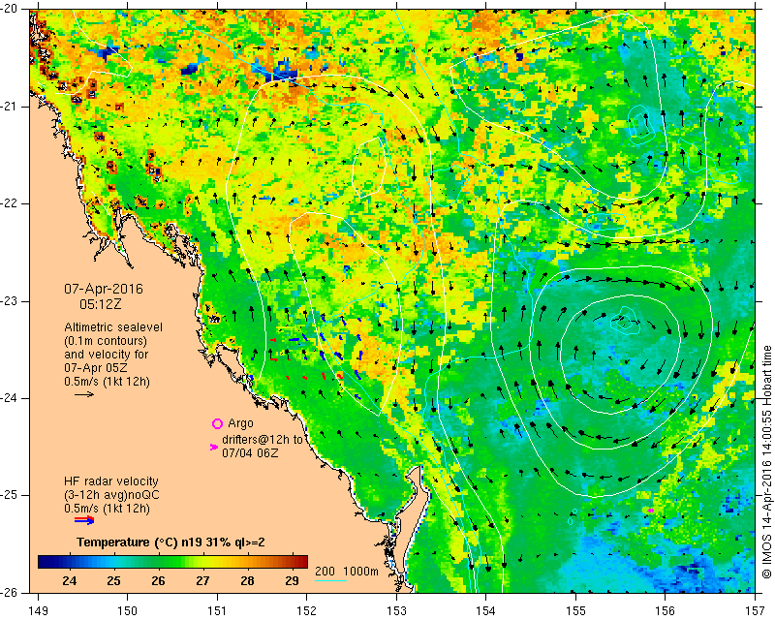This screenshot has height=620, width=775.
Task: Click the magenta drifter arrow in legend
Action: (x=213, y=447)
